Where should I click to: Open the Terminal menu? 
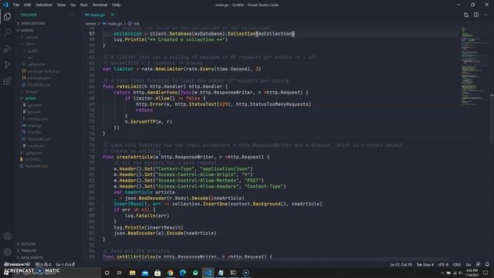pyautogui.click(x=100, y=5)
